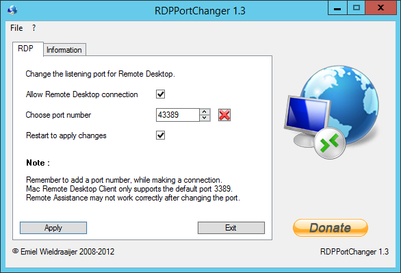This screenshot has width=401, height=273.
Task: Open the ? help menu
Action: (34, 28)
